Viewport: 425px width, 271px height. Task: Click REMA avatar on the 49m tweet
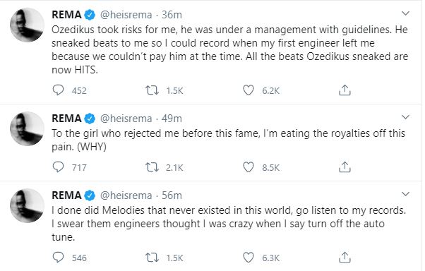click(x=27, y=128)
